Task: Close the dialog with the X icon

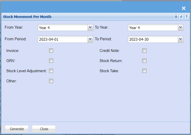Action: point(184,8)
